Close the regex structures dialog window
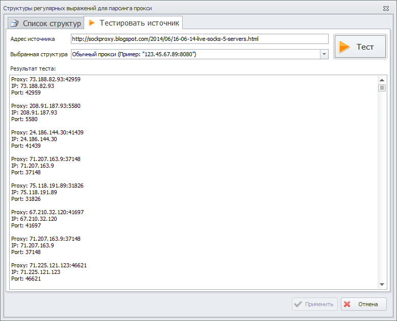The image size is (397, 321). [386, 8]
